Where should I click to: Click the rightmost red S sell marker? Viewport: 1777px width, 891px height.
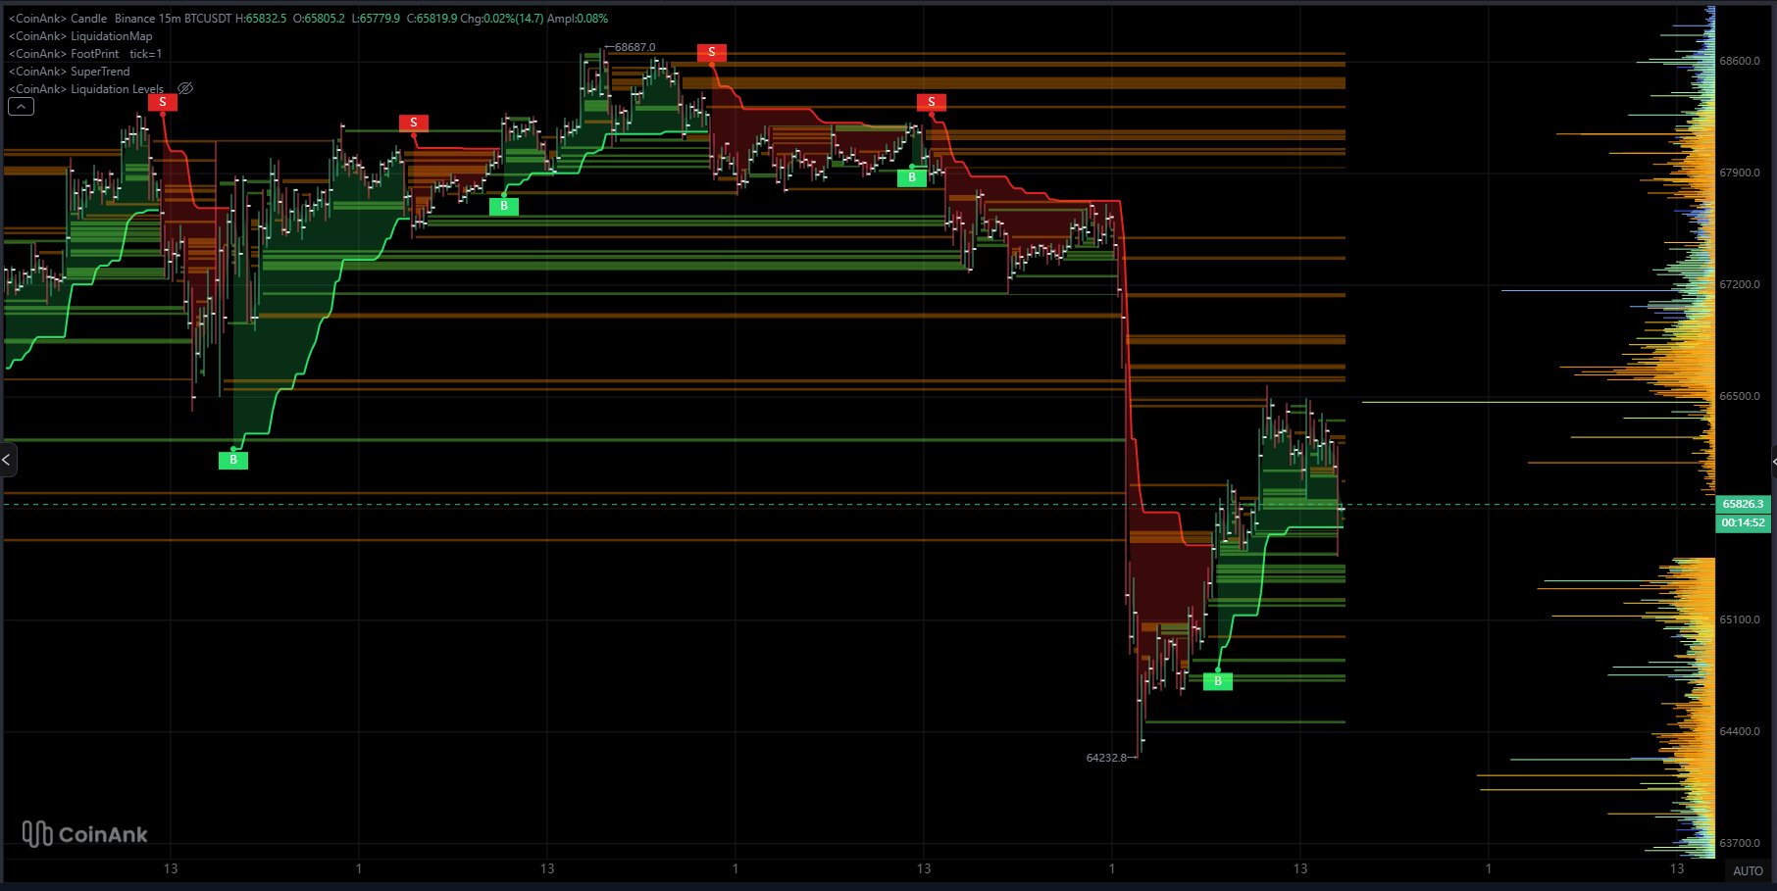click(x=932, y=102)
